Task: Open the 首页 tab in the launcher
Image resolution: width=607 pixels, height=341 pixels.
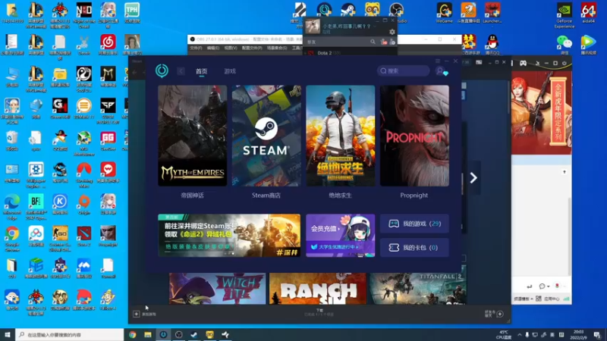Action: (201, 71)
